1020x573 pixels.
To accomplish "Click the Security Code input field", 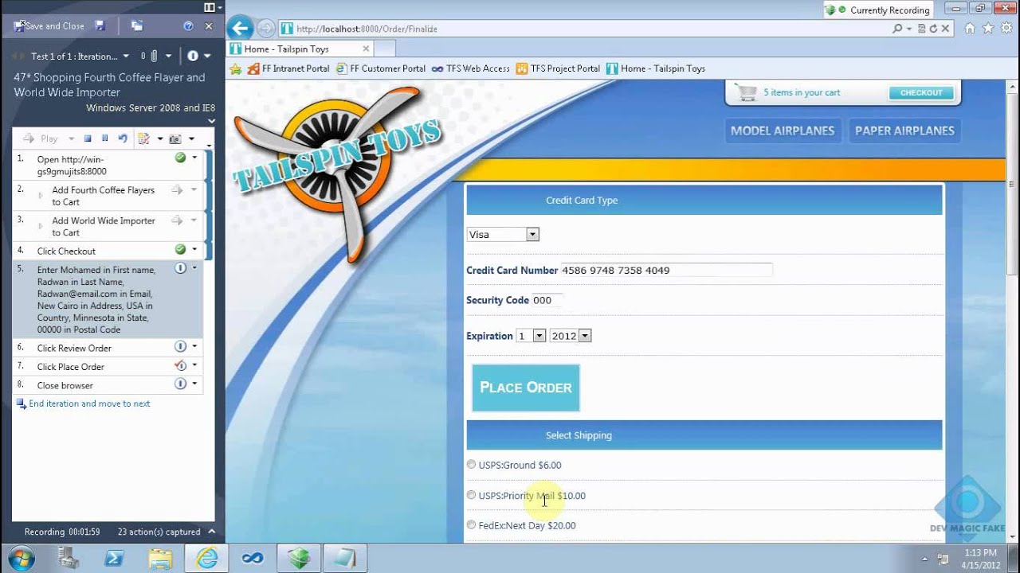I will 547,300.
